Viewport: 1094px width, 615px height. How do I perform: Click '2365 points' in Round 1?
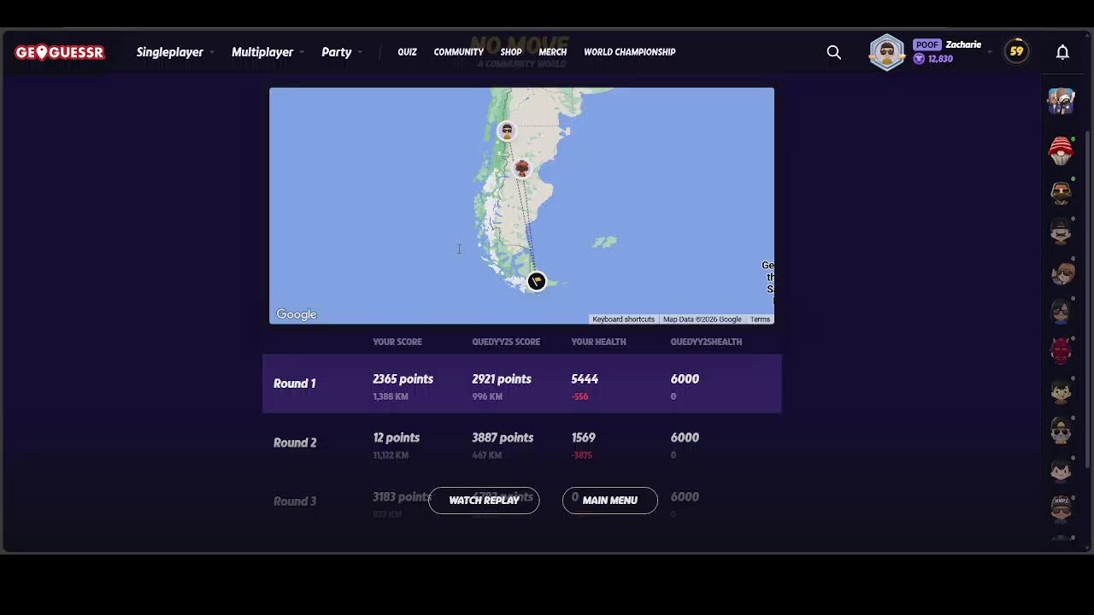pyautogui.click(x=403, y=379)
